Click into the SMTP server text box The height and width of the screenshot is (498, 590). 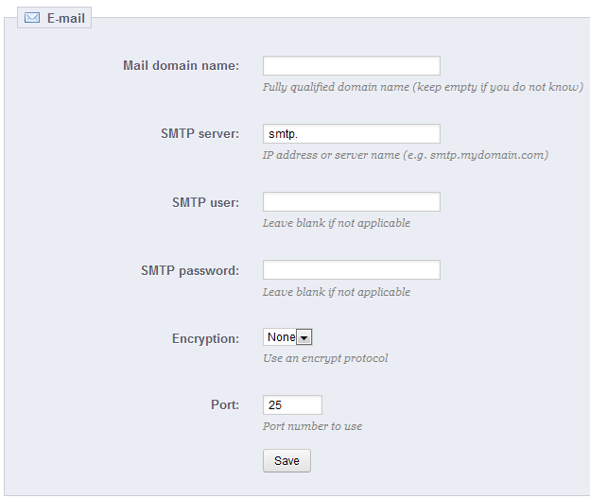click(351, 134)
